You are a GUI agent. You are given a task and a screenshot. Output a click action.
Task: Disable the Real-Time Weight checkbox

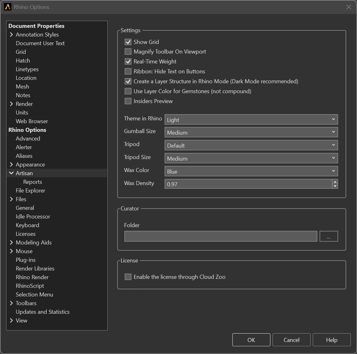pos(128,62)
